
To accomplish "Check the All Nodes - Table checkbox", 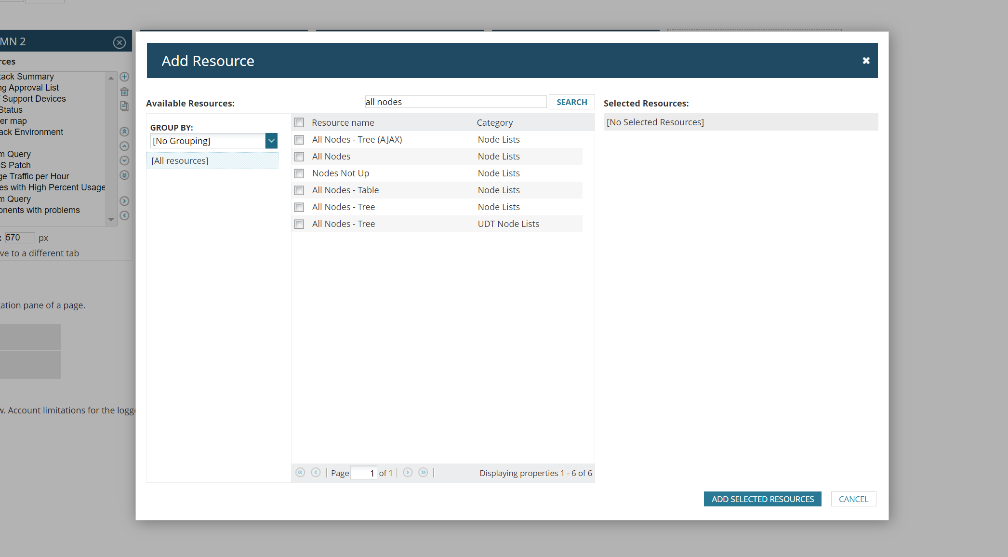I will (x=299, y=190).
